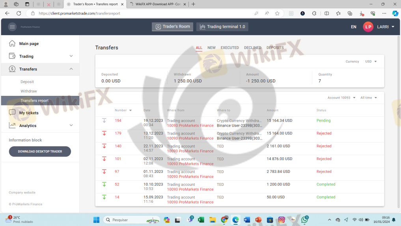The width and height of the screenshot is (401, 226).
Task: Open Trading terminal 1.0
Action: (222, 26)
